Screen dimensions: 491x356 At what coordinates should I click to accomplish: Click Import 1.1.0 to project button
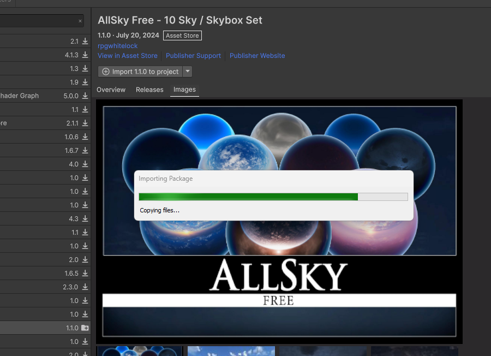point(140,72)
